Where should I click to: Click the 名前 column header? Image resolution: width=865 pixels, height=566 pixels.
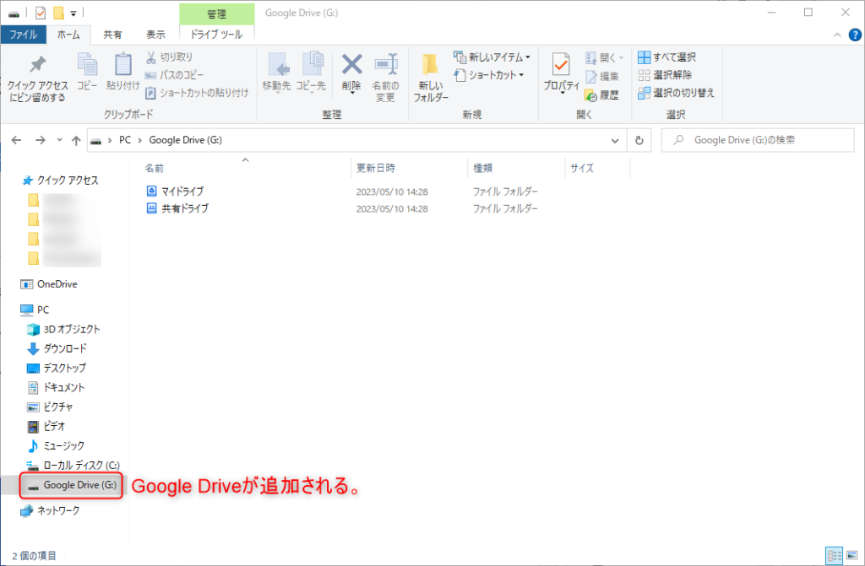155,168
